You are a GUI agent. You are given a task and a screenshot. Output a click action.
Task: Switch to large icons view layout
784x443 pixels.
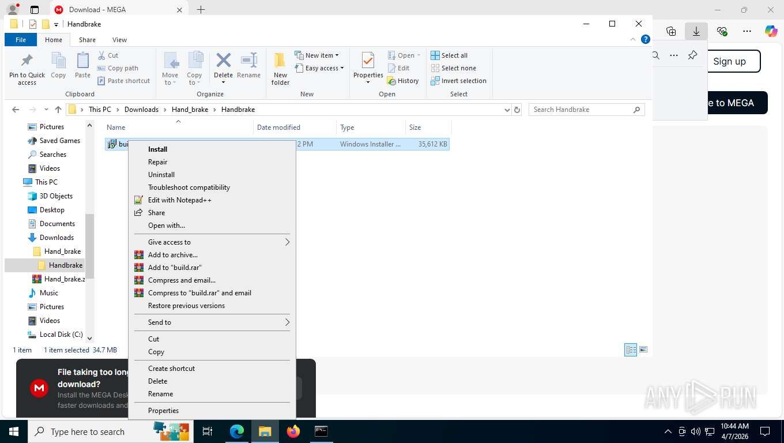tap(643, 350)
